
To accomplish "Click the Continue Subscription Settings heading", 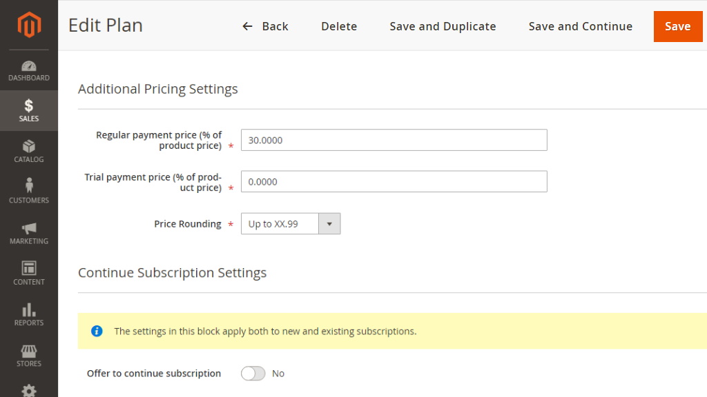I will pyautogui.click(x=172, y=272).
